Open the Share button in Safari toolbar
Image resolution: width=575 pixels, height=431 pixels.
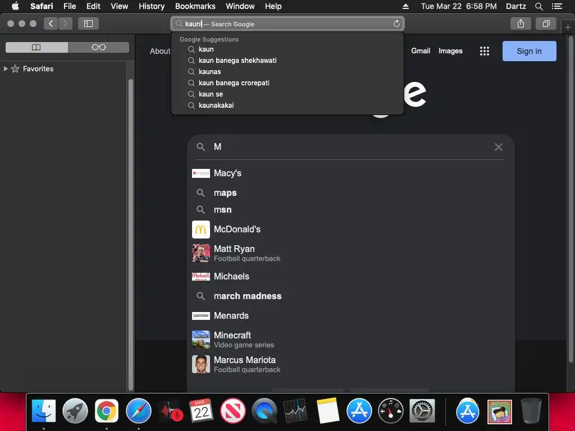pyautogui.click(x=521, y=24)
